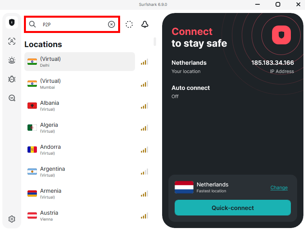Click the Quick-connect button
This screenshot has height=230, width=305.
233,208
